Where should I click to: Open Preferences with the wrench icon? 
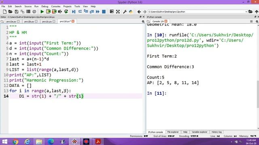click(x=125, y=12)
